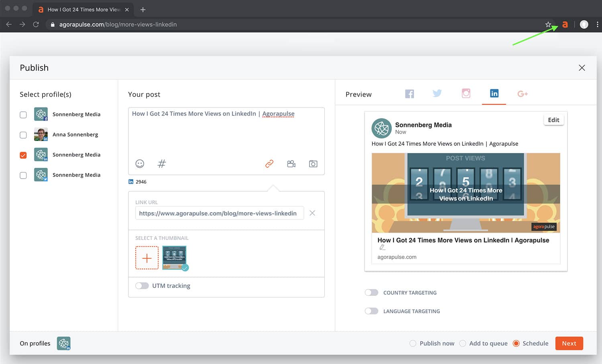The height and width of the screenshot is (364, 602).
Task: Switch preview to LinkedIn
Action: (x=494, y=93)
